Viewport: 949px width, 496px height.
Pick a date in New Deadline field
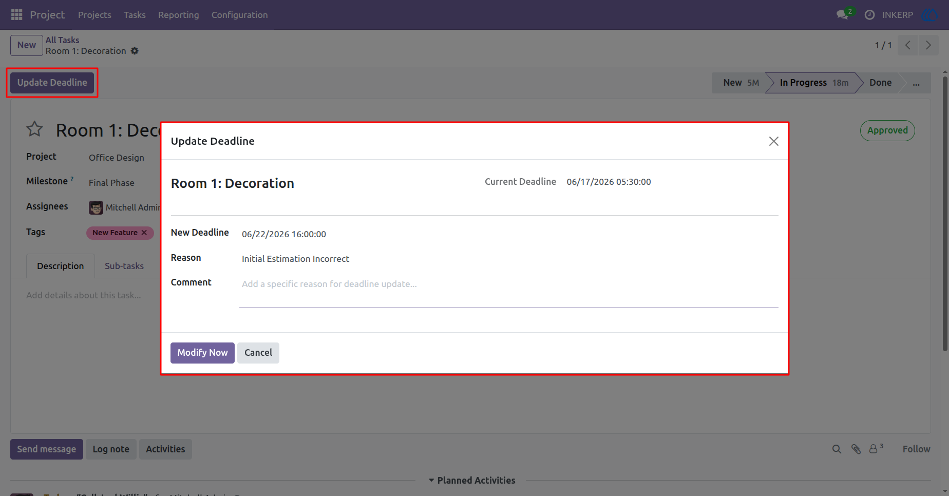(x=508, y=234)
